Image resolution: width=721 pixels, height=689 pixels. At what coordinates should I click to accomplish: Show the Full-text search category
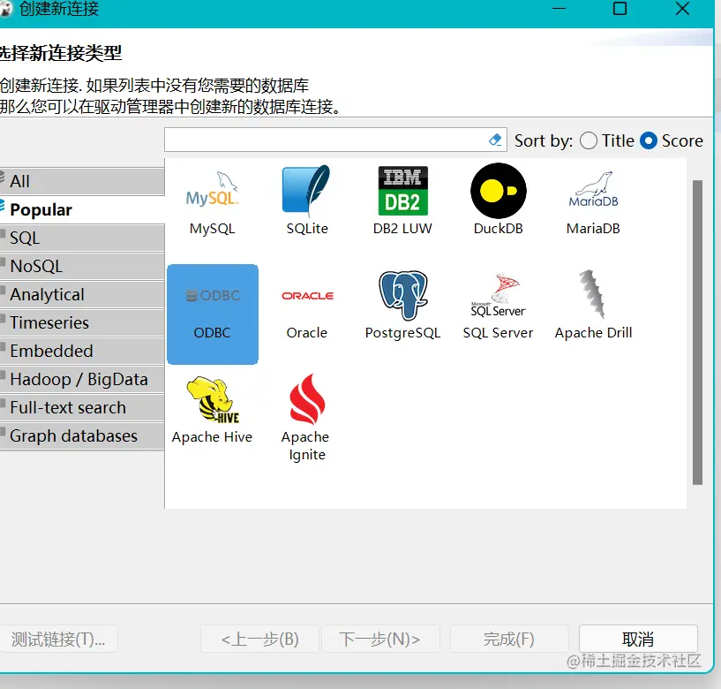pyautogui.click(x=82, y=408)
